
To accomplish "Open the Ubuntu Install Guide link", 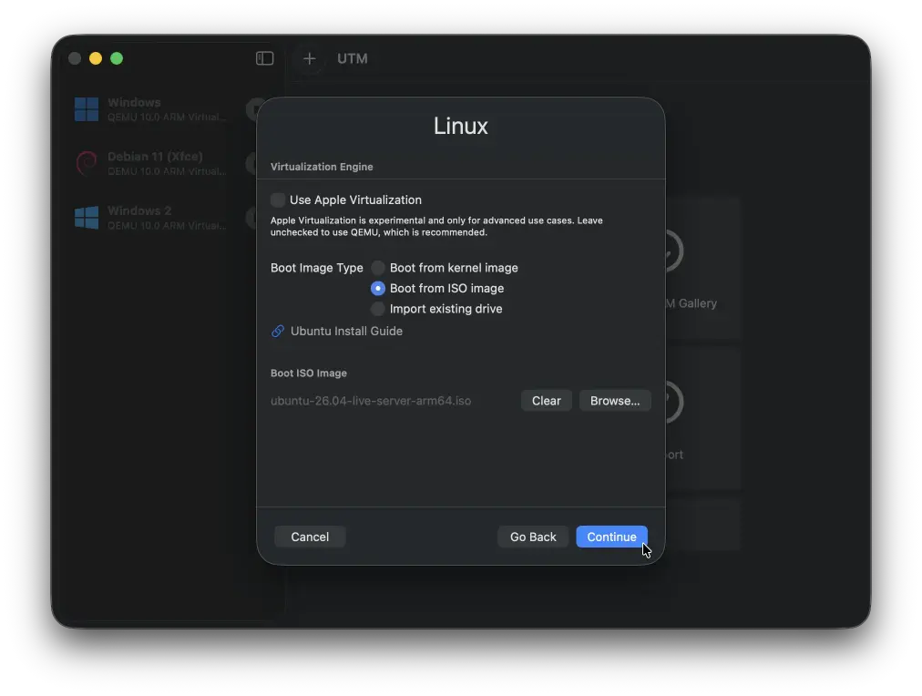I will pos(346,331).
